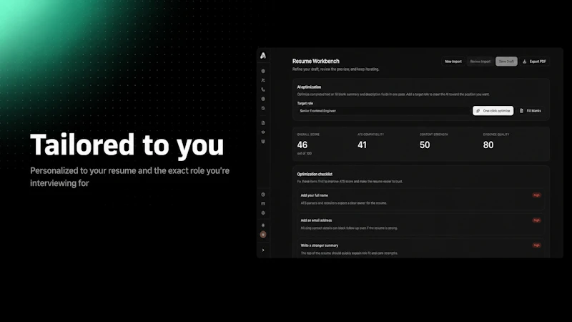Expand the sidebar with the chevron arrow
Screen dimensions: 572x322
[x=263, y=250]
